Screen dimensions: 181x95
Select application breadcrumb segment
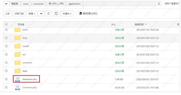click(x=74, y=4)
